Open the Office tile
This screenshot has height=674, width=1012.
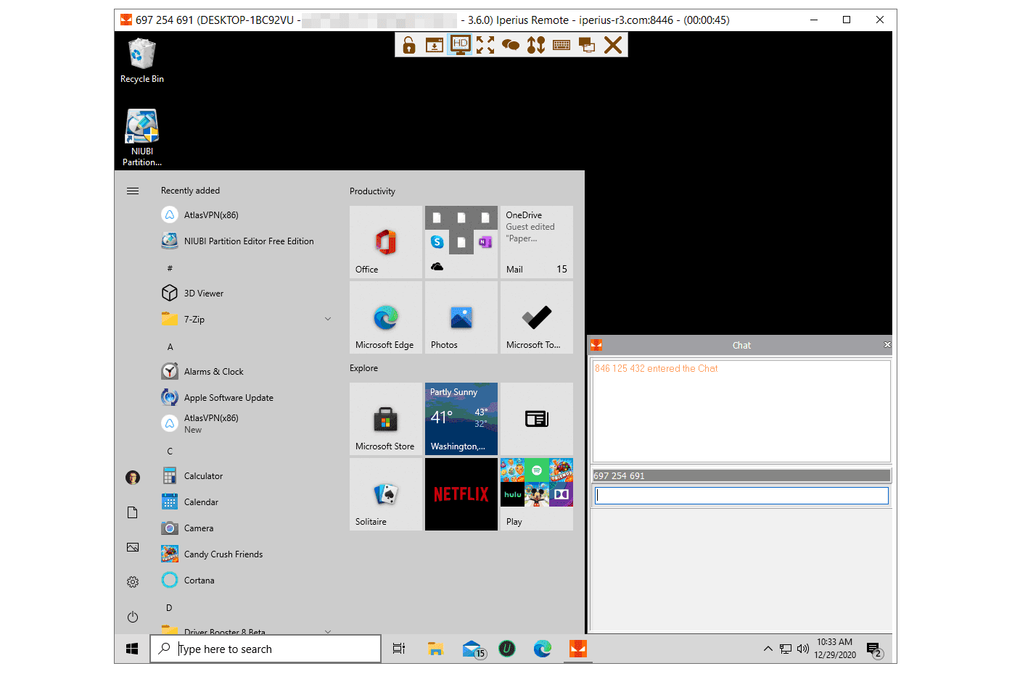pos(386,242)
